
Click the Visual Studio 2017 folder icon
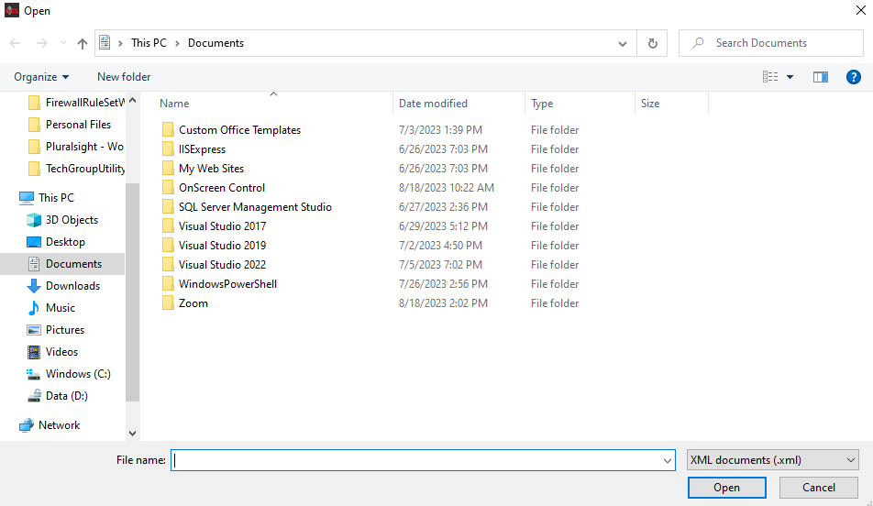168,226
